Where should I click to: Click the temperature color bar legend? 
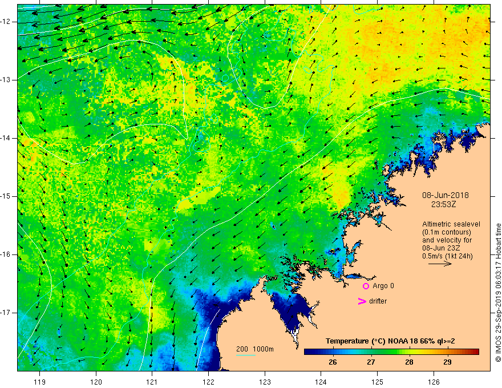pyautogui.click(x=391, y=352)
